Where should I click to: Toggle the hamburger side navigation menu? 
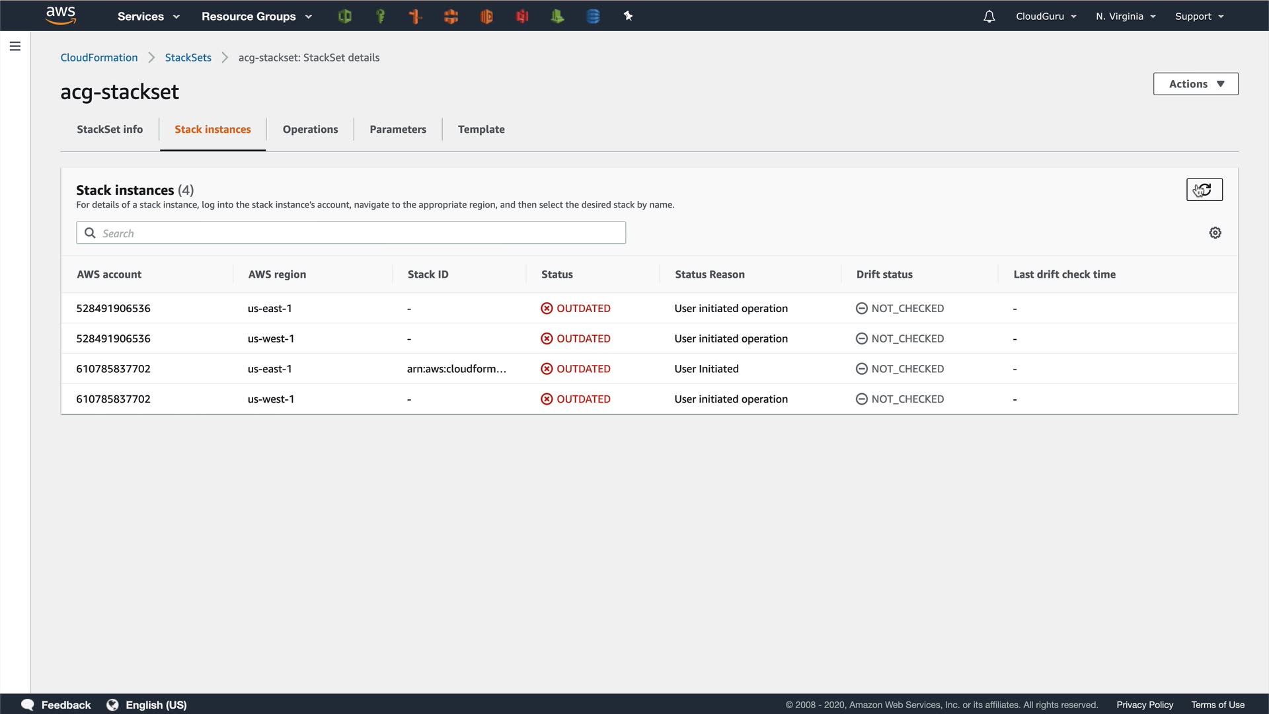click(15, 46)
